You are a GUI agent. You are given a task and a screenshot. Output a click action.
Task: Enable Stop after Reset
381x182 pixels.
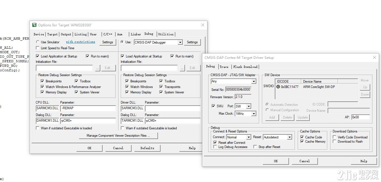click(255, 147)
